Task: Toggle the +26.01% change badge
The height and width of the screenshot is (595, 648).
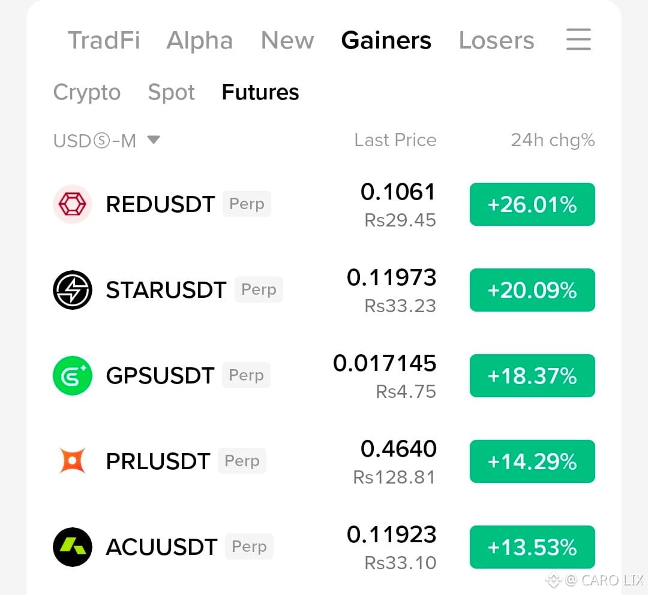Action: click(532, 204)
